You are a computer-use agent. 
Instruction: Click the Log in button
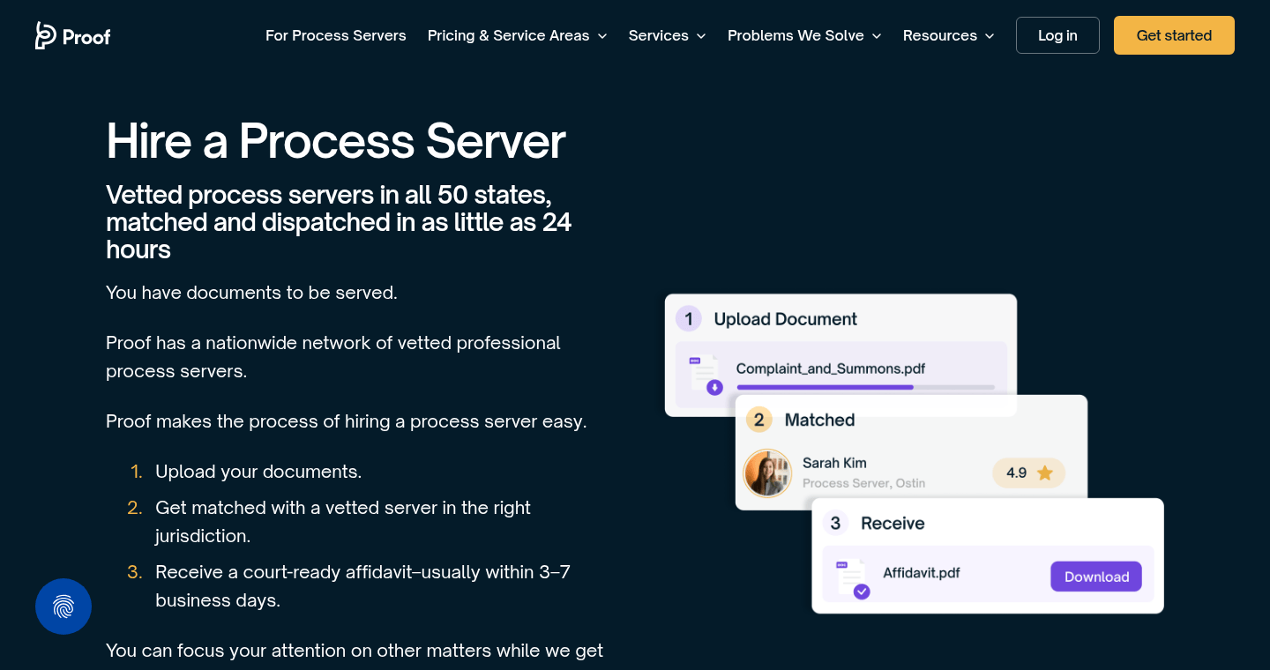tap(1057, 35)
